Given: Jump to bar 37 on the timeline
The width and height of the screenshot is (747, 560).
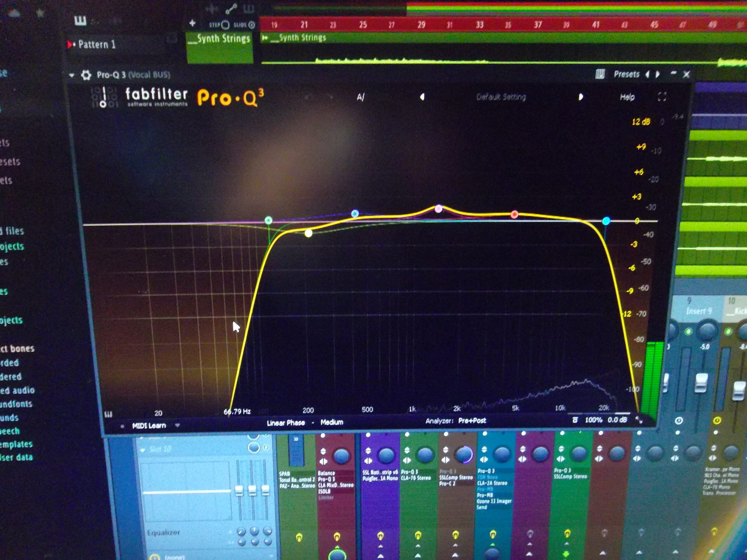Looking at the screenshot, I should (x=537, y=24).
